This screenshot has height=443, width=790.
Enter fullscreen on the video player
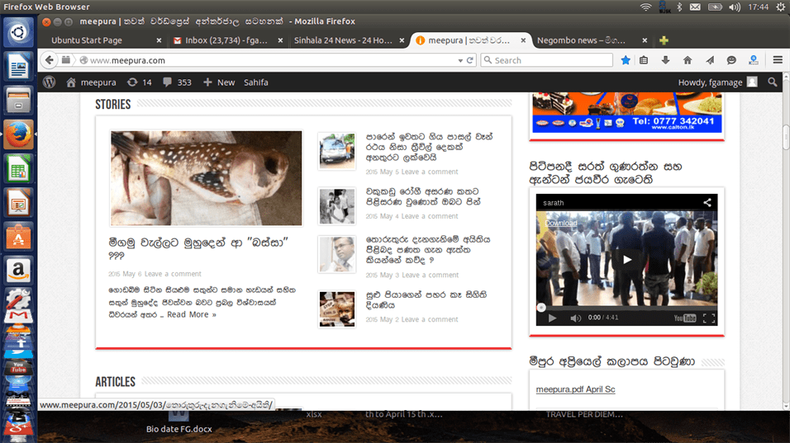[x=708, y=318]
